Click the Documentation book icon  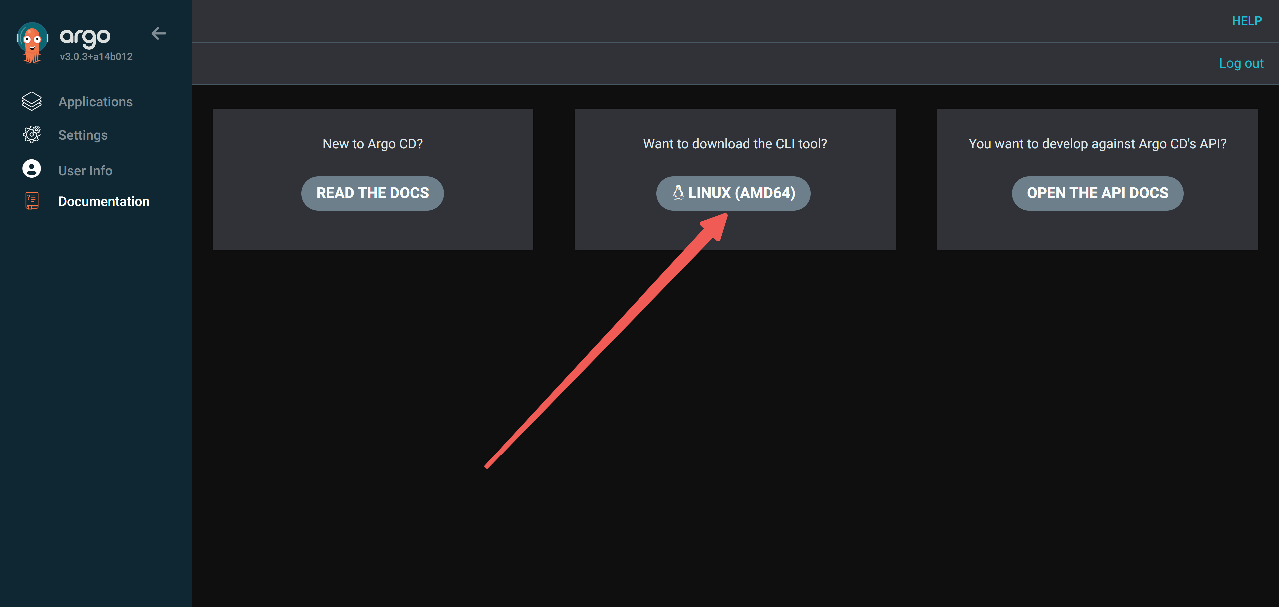coord(32,201)
